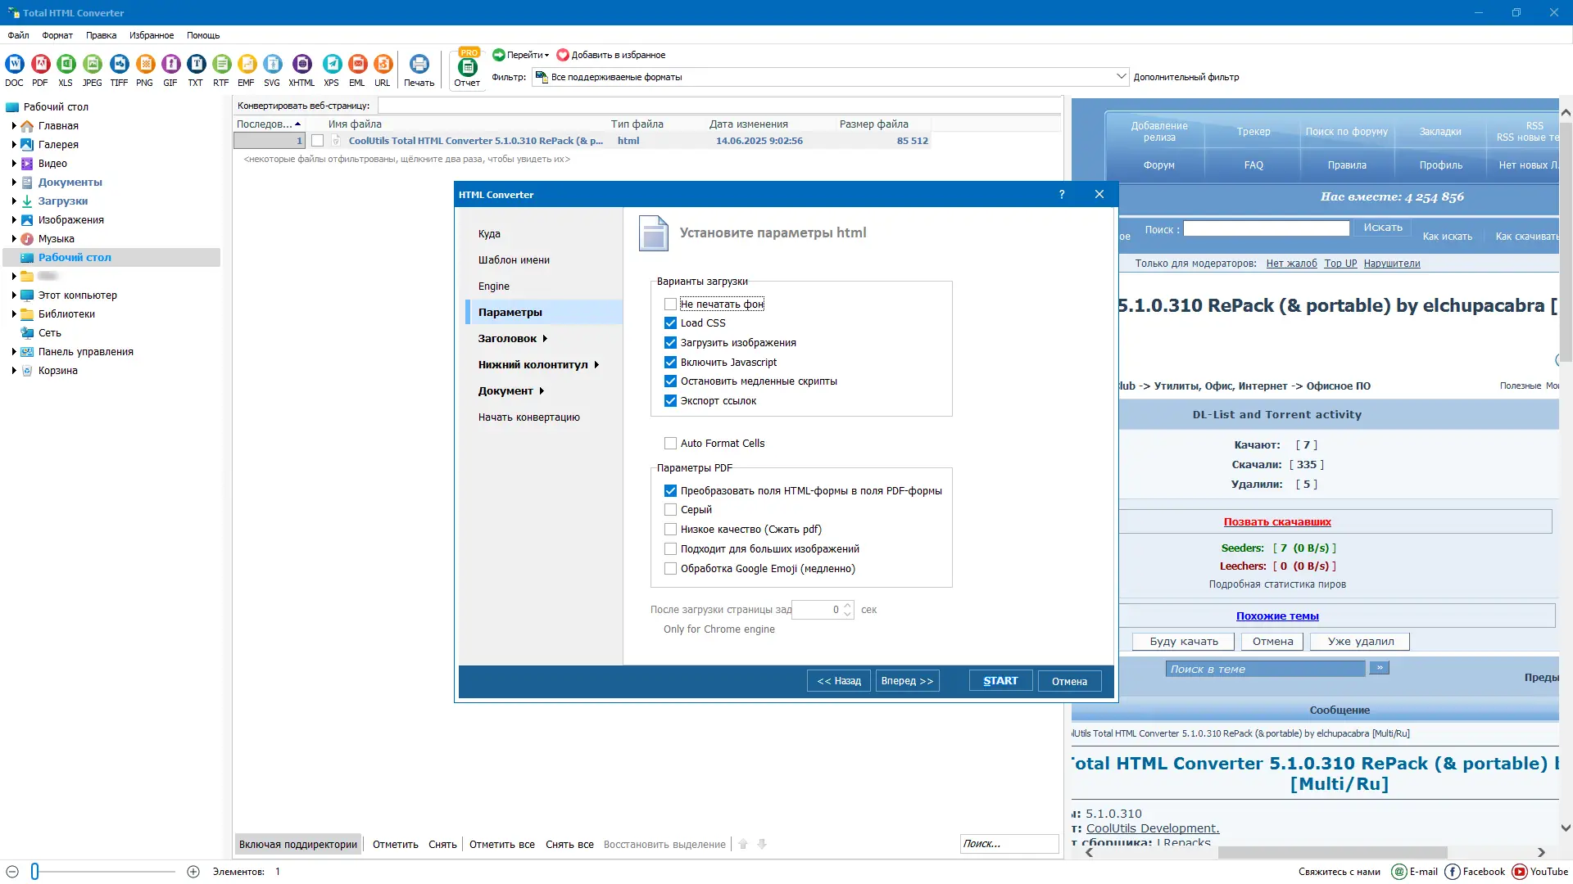Select the URL conversion icon
This screenshot has height=884, width=1573.
[x=383, y=65]
